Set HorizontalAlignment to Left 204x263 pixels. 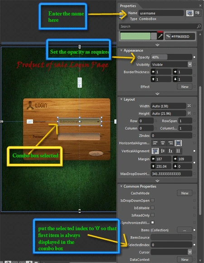(155, 143)
